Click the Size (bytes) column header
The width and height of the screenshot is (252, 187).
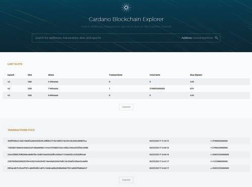pos(196,75)
